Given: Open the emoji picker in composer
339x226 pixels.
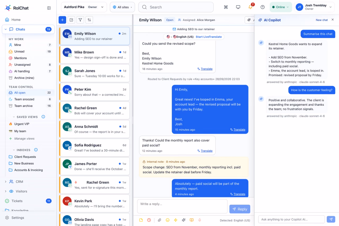Looking at the screenshot, I should click(167, 220).
